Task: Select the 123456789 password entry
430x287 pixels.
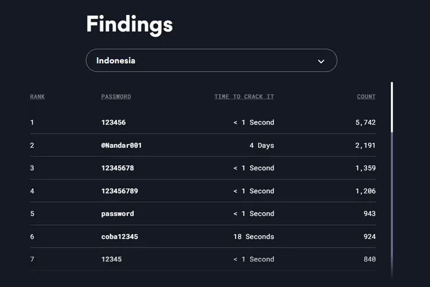Action: (x=119, y=191)
